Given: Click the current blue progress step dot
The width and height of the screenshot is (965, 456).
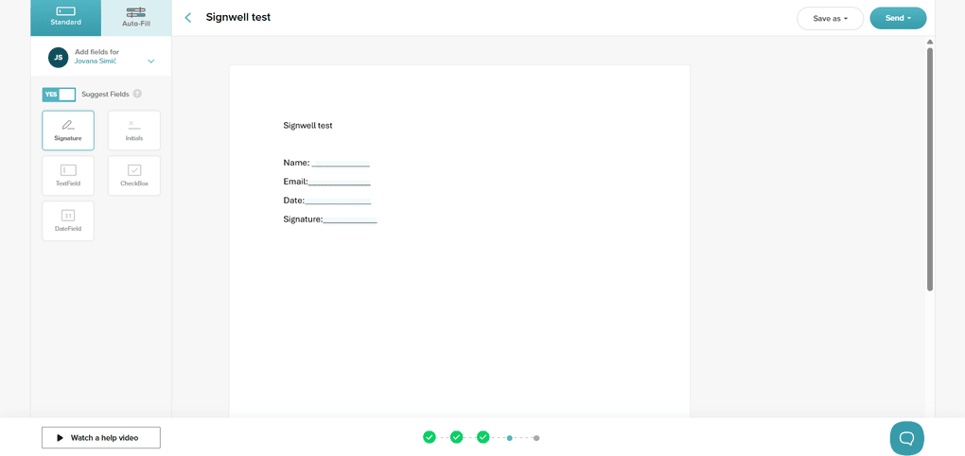Looking at the screenshot, I should 510,438.
